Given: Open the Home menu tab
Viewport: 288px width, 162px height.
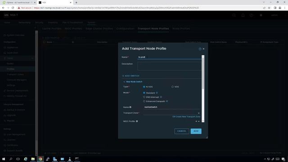Looking at the screenshot, I should pyautogui.click(x=7, y=22).
